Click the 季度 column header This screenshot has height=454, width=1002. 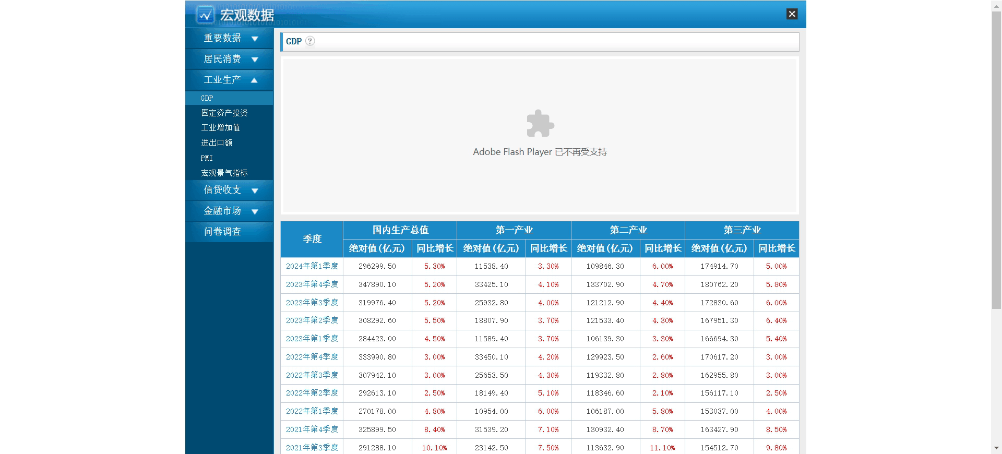coord(312,239)
